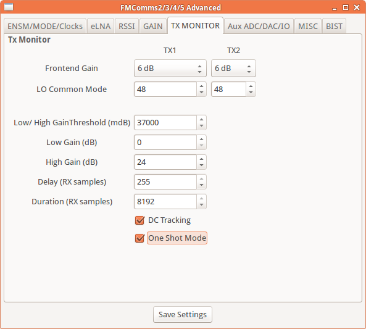Viewport: 366px width, 329px height.
Task: Increase Low/High Gain Threshold value
Action: click(201, 119)
